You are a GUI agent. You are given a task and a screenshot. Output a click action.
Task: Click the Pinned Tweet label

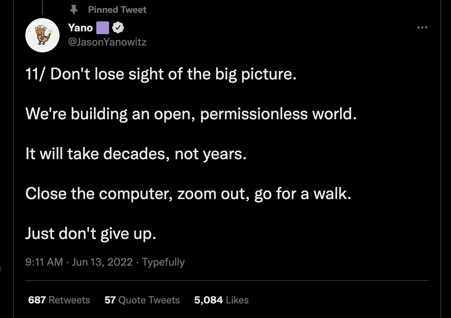(117, 10)
